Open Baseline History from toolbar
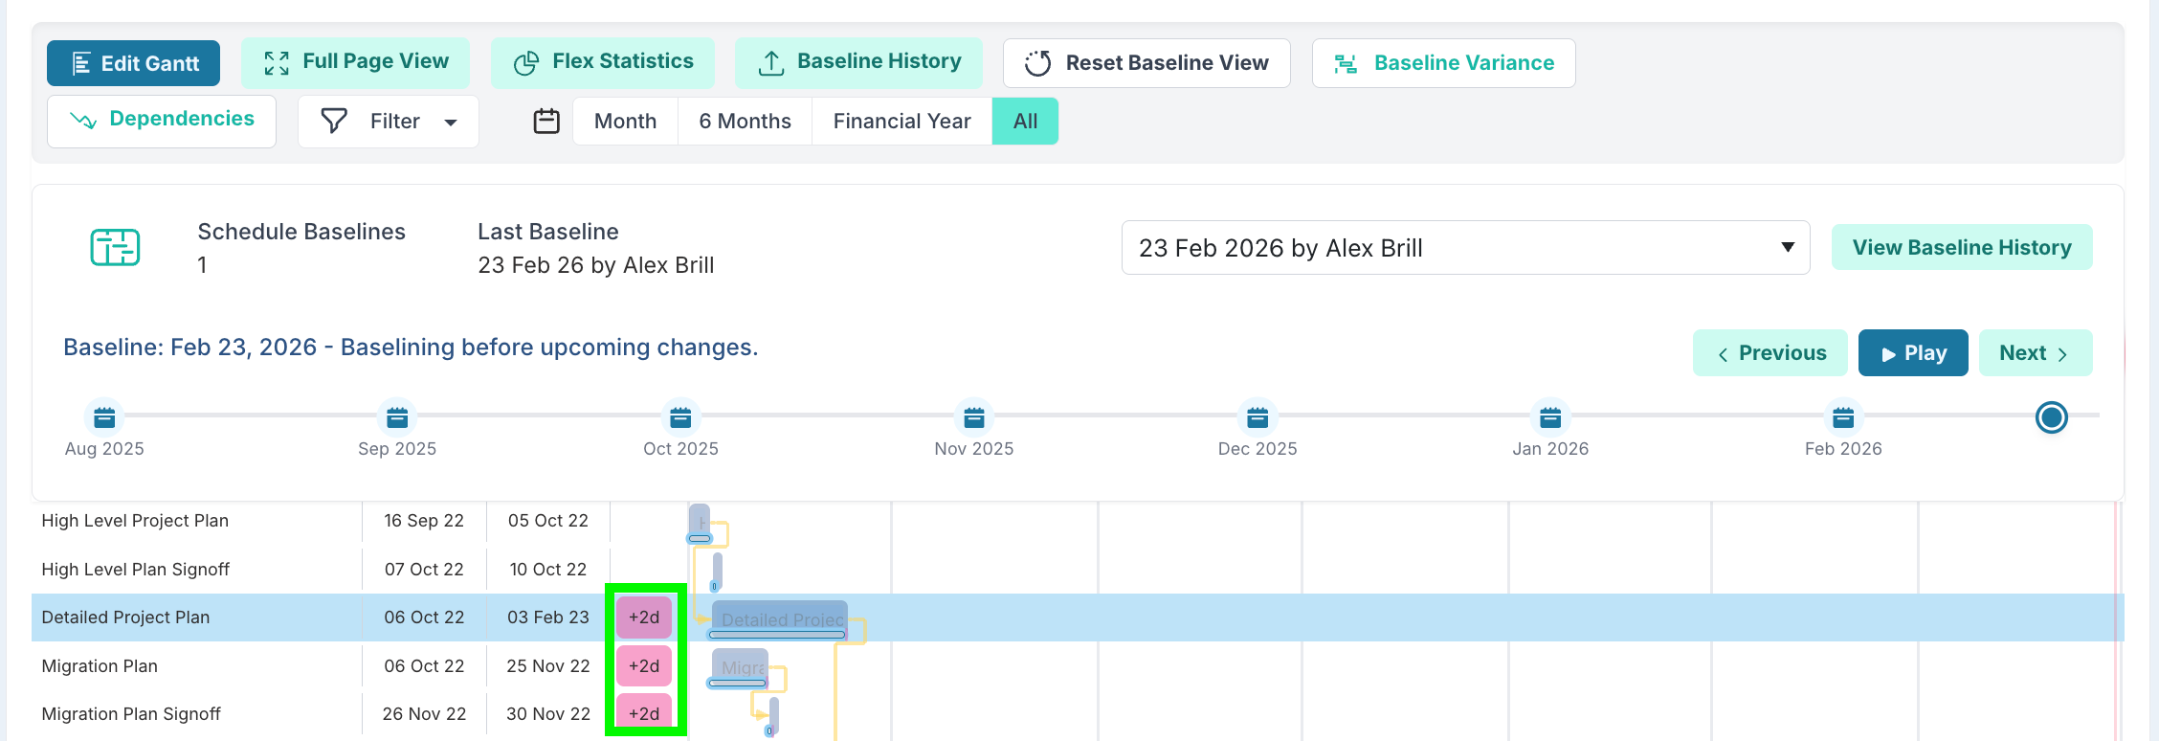The height and width of the screenshot is (741, 2159). coord(858,62)
